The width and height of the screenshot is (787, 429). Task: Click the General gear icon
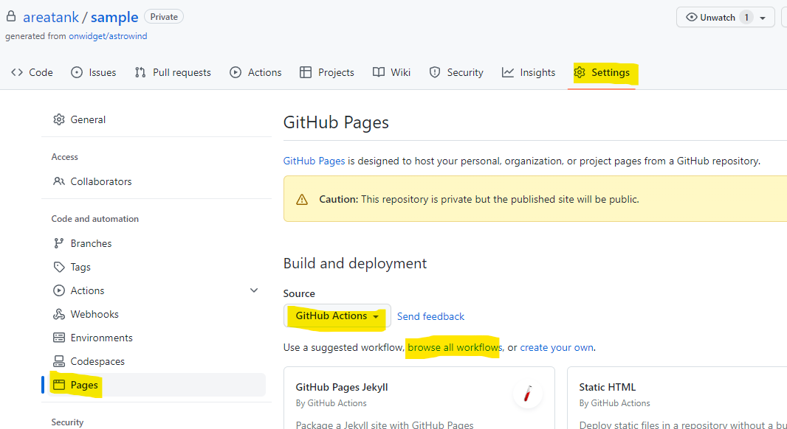click(x=59, y=119)
